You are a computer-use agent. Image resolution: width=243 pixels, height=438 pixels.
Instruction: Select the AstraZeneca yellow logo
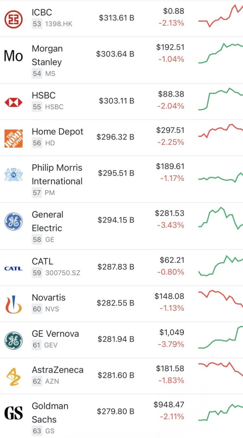pyautogui.click(x=13, y=376)
